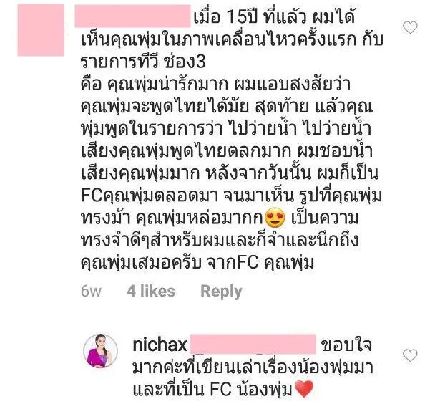Open the nichax username link
This screenshot has height=409, width=445.
160,345
